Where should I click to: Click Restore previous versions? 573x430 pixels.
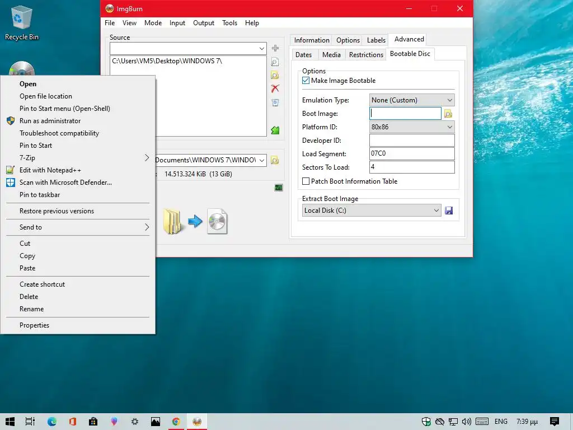coord(78,211)
